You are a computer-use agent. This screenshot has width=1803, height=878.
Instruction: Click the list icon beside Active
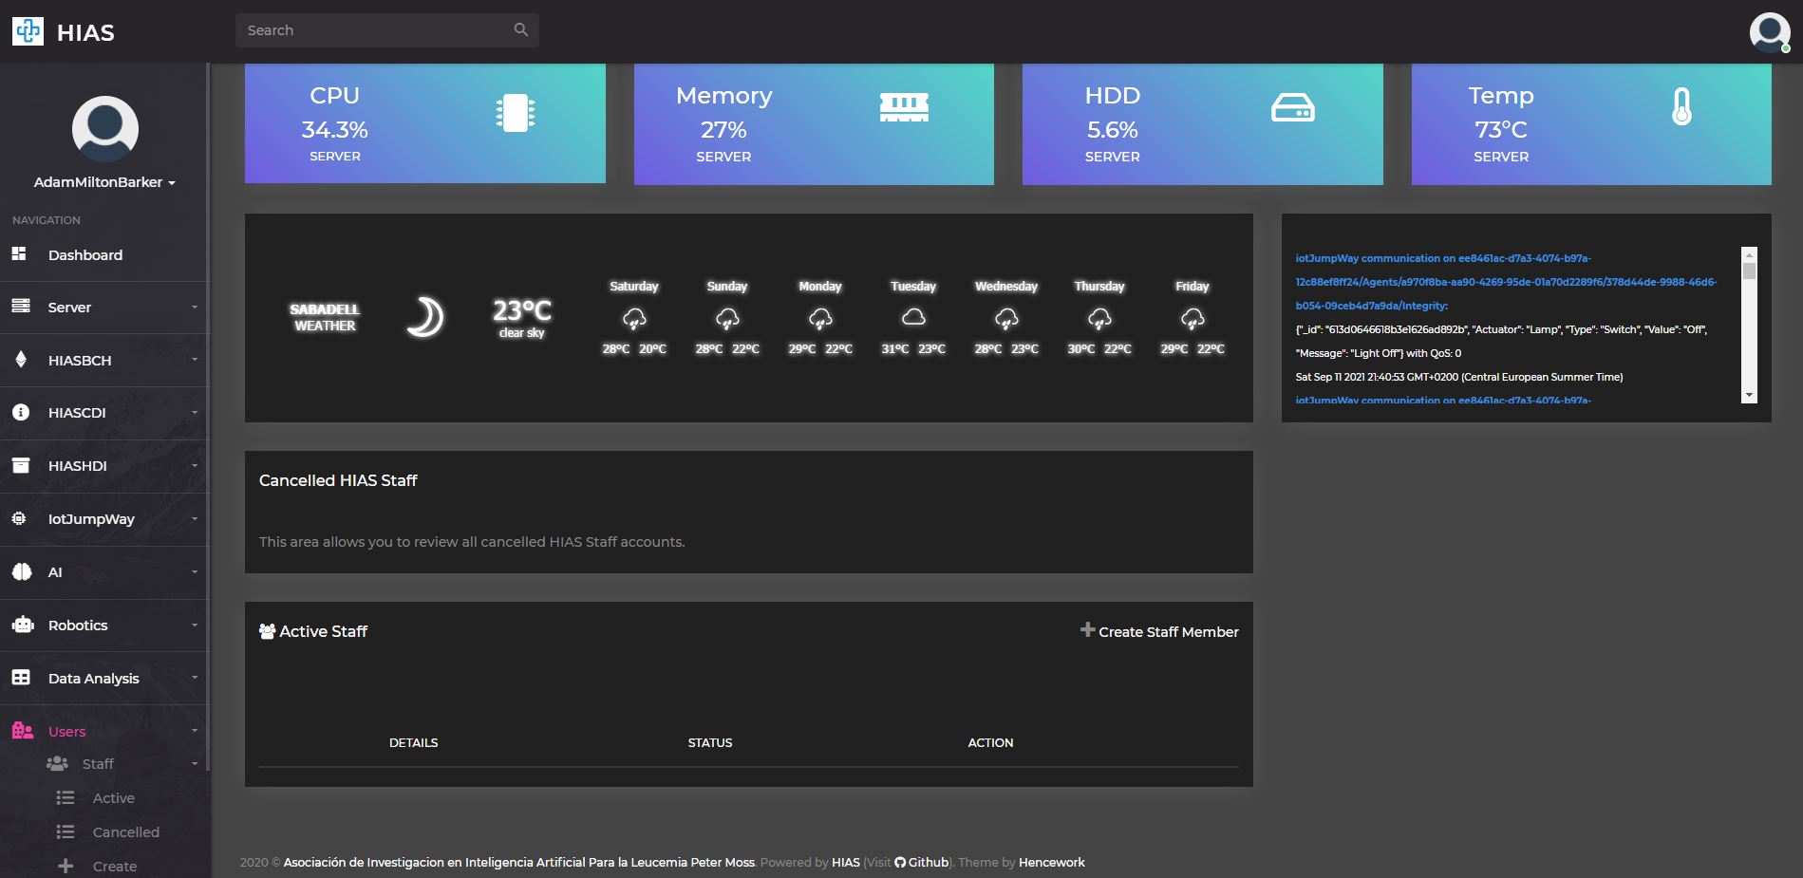(66, 797)
